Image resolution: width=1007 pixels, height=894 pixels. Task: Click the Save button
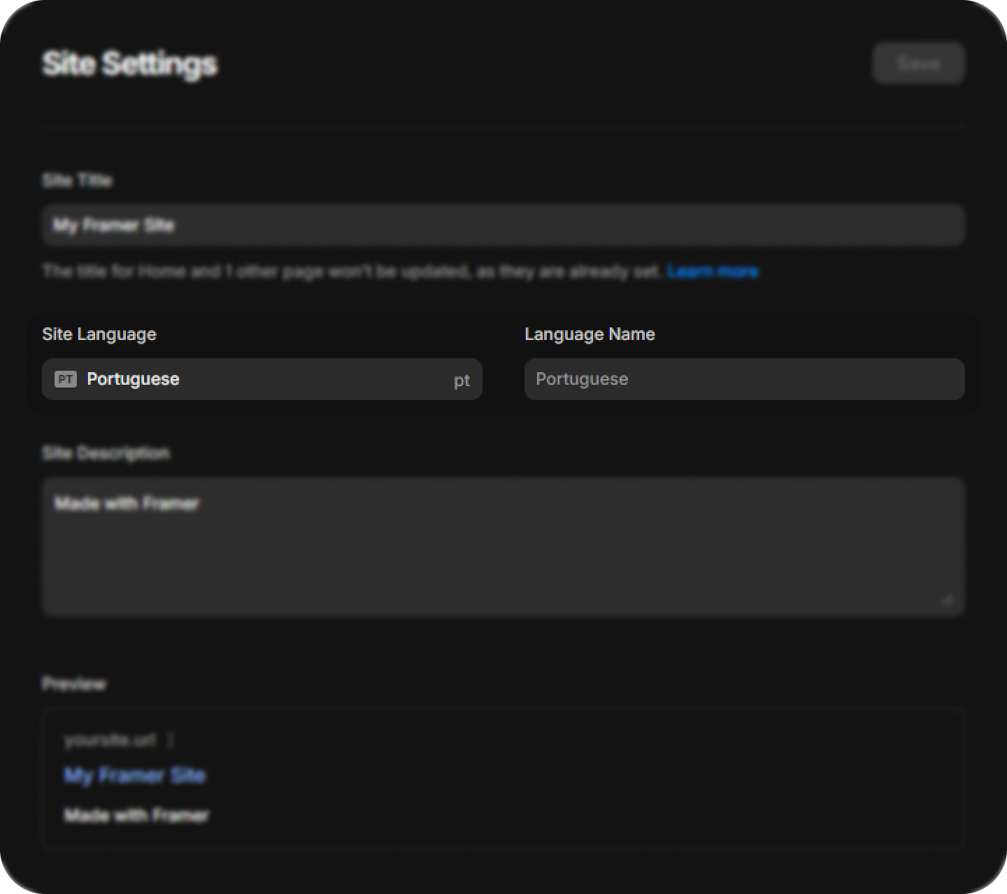tap(918, 64)
